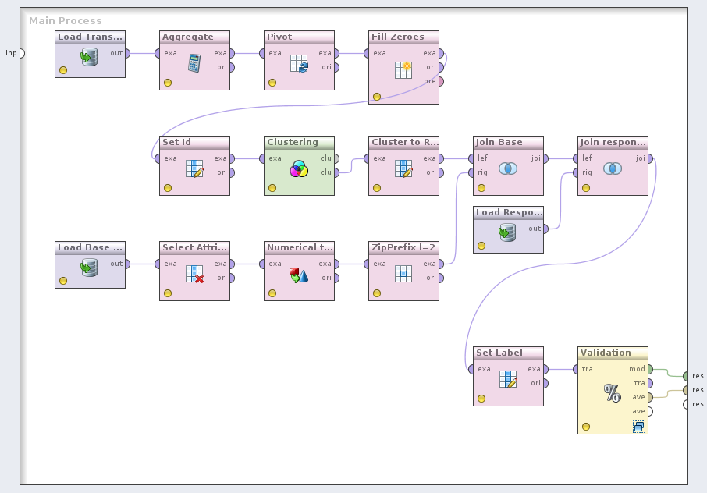707x493 pixels.
Task: Select the Fill Zeroes operator icon
Action: [403, 69]
